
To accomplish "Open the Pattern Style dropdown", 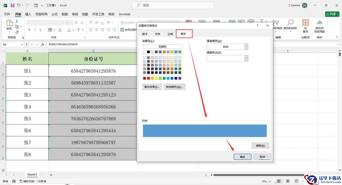I will (x=246, y=58).
